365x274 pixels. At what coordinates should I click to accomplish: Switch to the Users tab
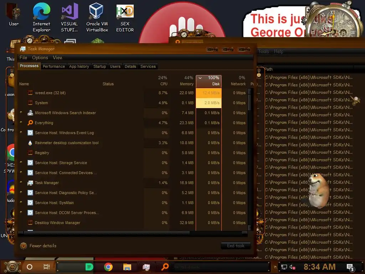[x=115, y=66]
